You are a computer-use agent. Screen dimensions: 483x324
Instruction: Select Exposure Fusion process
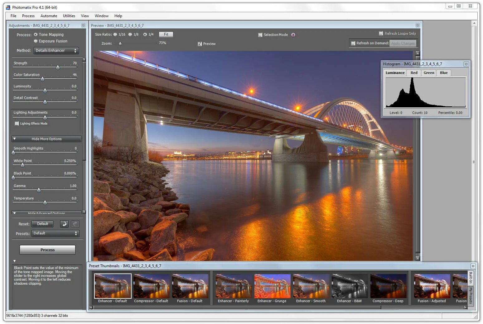coord(36,41)
